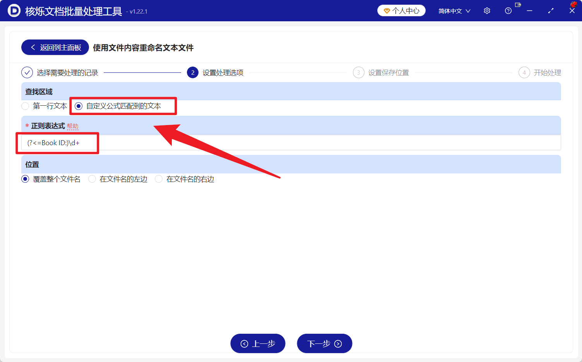Click the 位置 section header

pos(291,164)
